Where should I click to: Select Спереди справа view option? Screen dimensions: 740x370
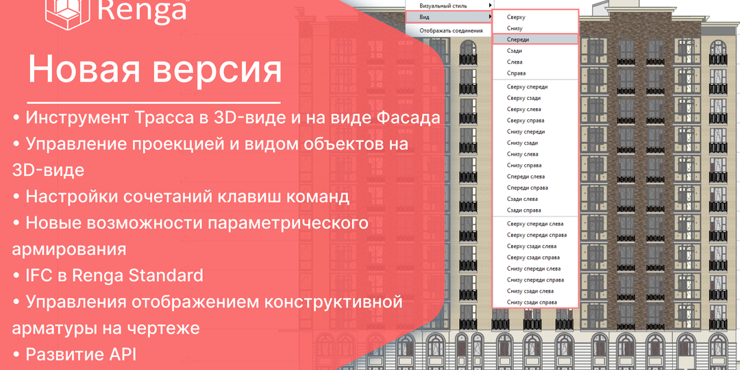click(x=535, y=188)
